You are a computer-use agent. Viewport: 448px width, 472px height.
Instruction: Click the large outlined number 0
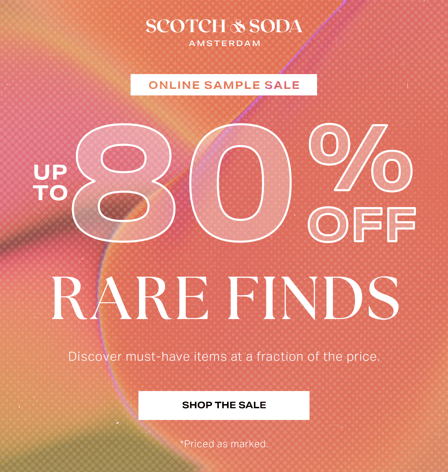click(240, 183)
